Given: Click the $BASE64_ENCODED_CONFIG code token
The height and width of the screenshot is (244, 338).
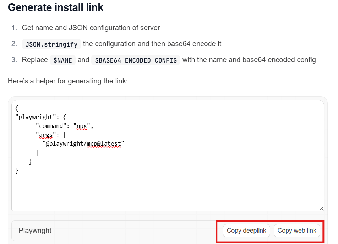Looking at the screenshot, I should [x=136, y=60].
